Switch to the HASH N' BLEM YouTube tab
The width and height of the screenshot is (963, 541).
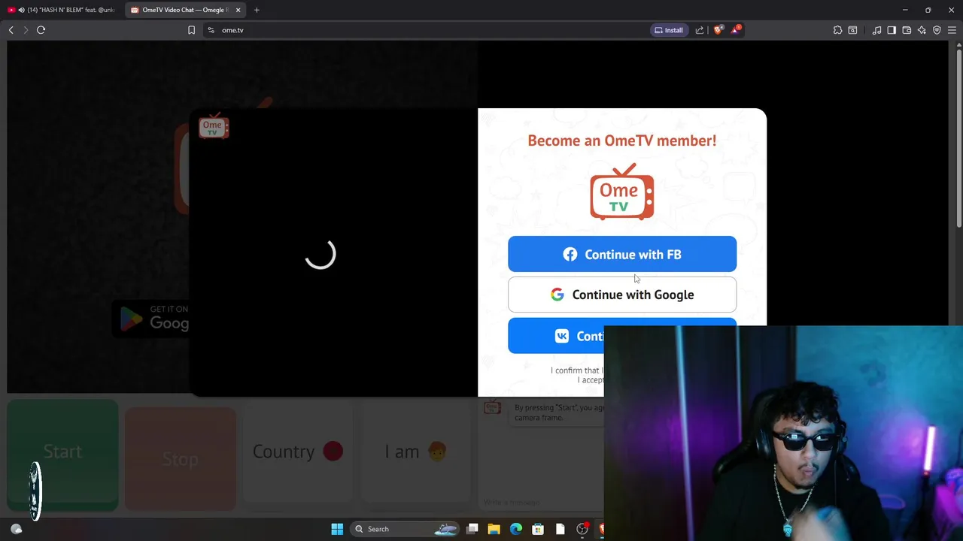pos(61,10)
